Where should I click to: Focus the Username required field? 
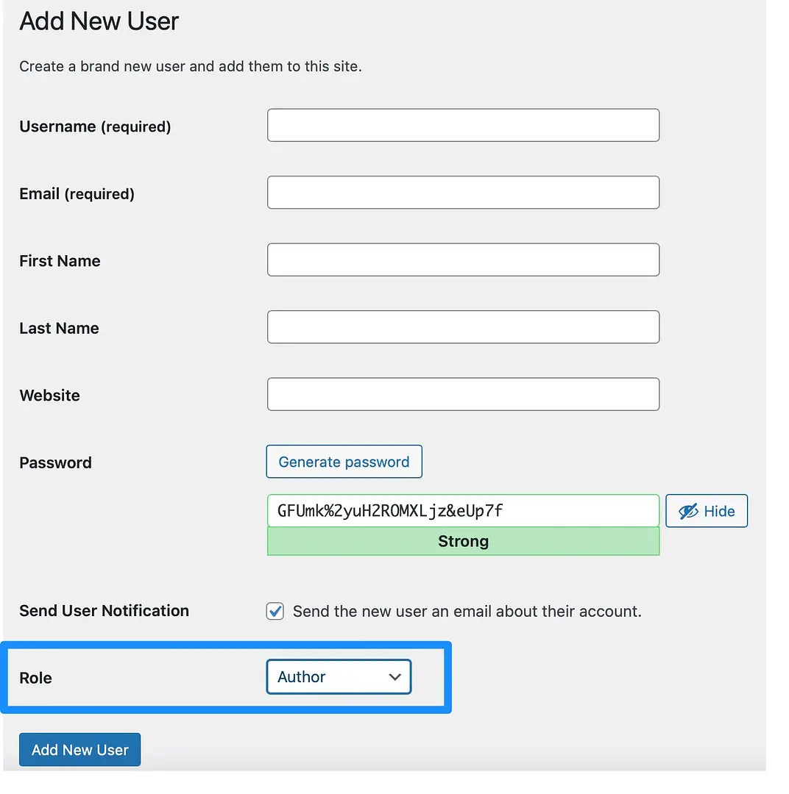coord(463,125)
